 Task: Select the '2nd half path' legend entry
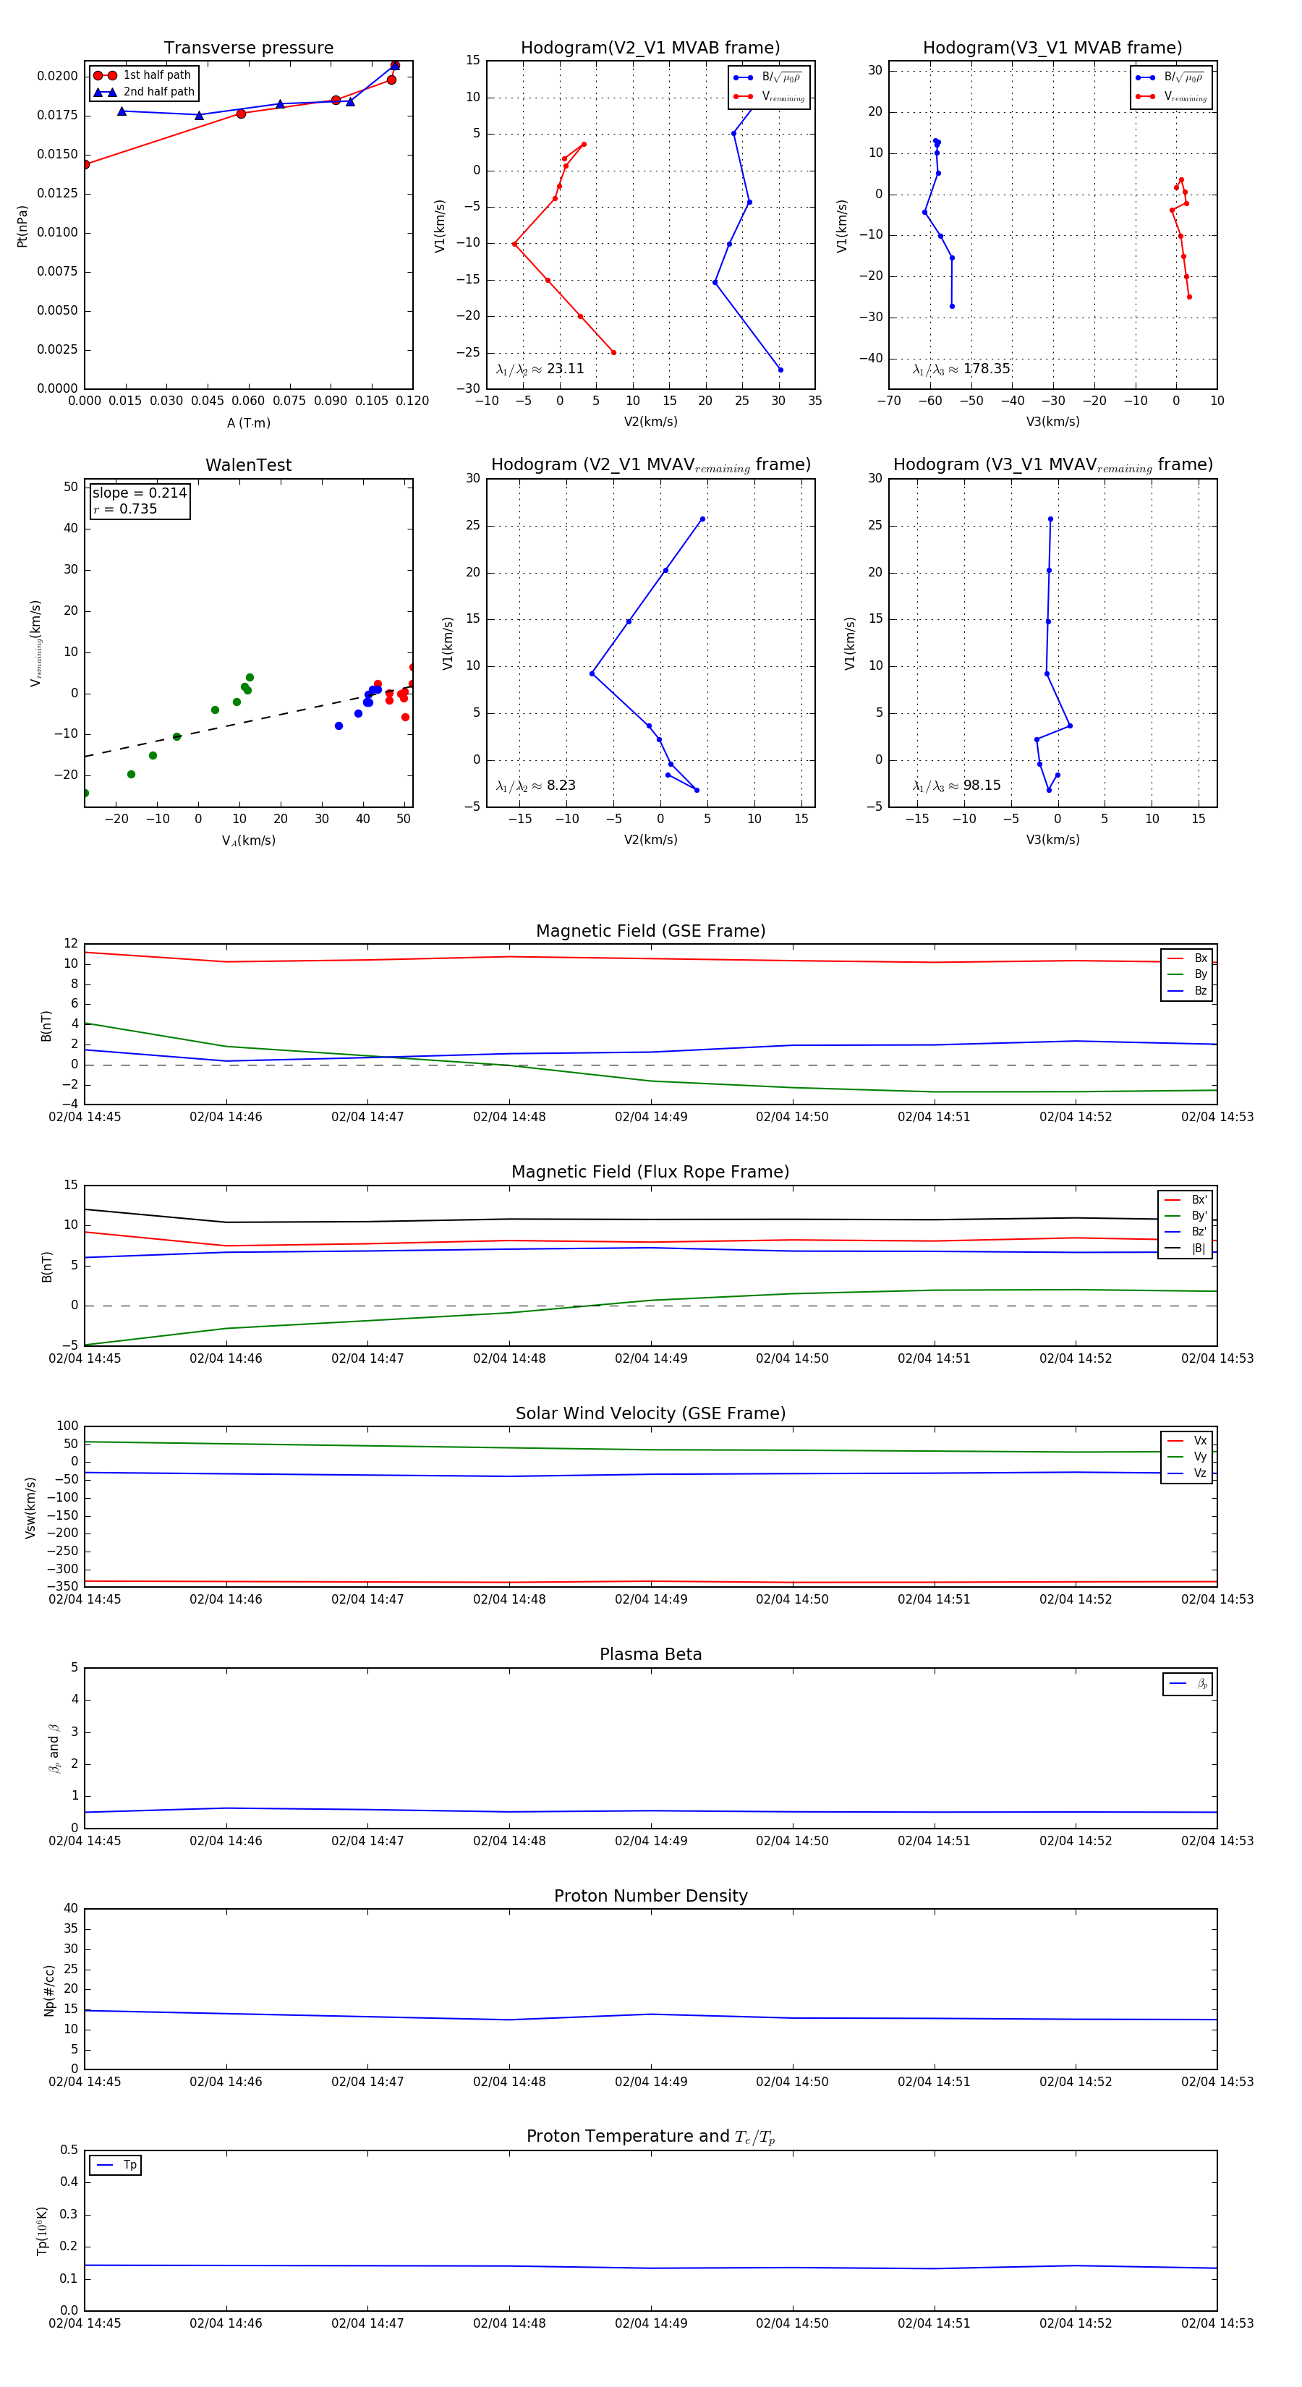pyautogui.click(x=144, y=92)
